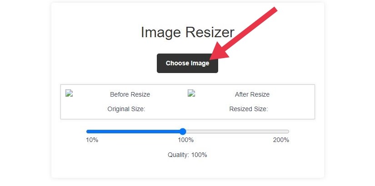Click the Before Resize caption text
This screenshot has height=186, width=375.
pyautogui.click(x=130, y=94)
